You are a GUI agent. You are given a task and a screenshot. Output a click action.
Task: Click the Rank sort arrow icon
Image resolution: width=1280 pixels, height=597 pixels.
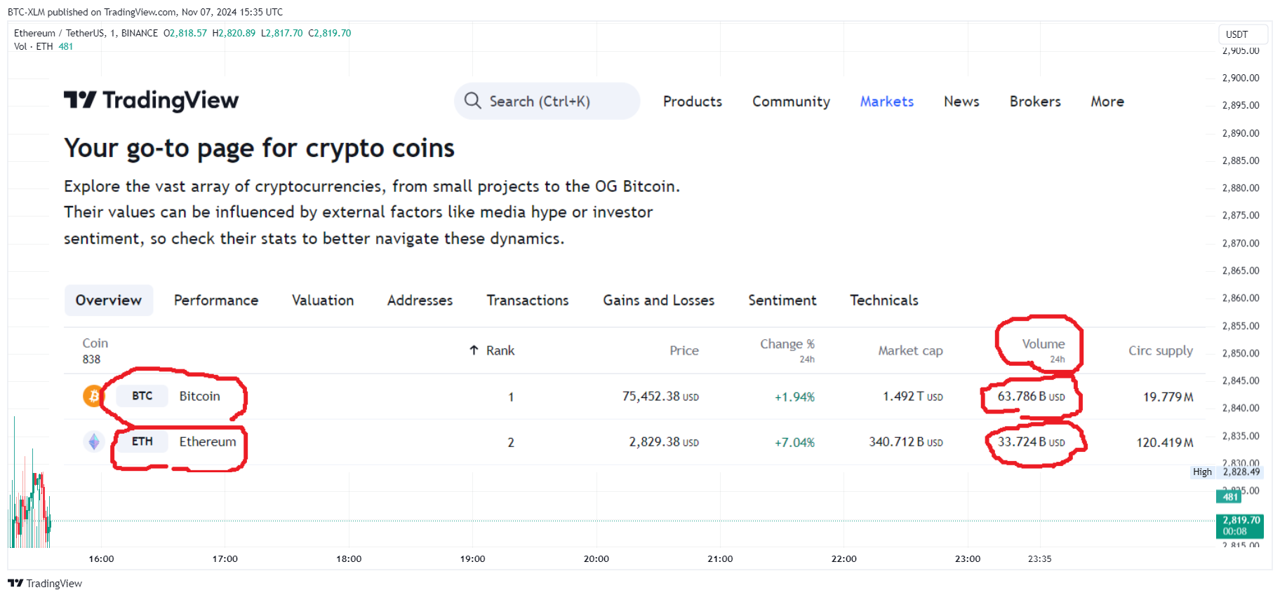(x=474, y=350)
